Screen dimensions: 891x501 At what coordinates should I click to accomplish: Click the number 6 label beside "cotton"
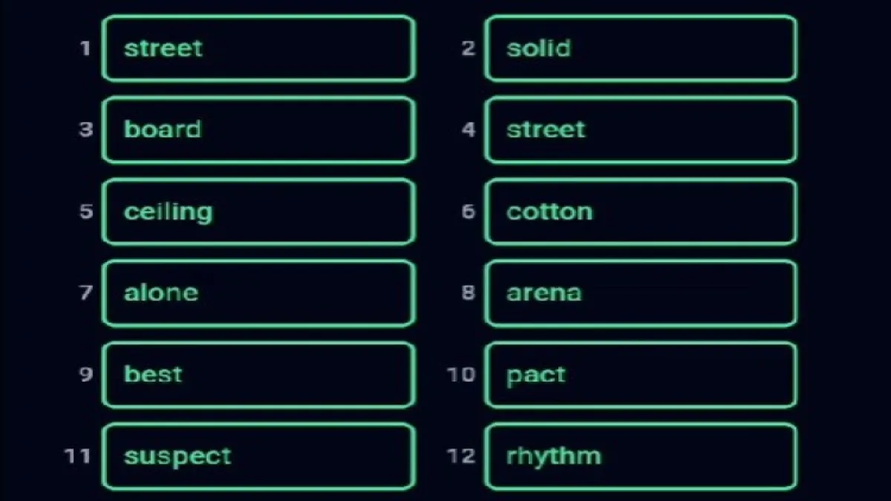tap(468, 212)
